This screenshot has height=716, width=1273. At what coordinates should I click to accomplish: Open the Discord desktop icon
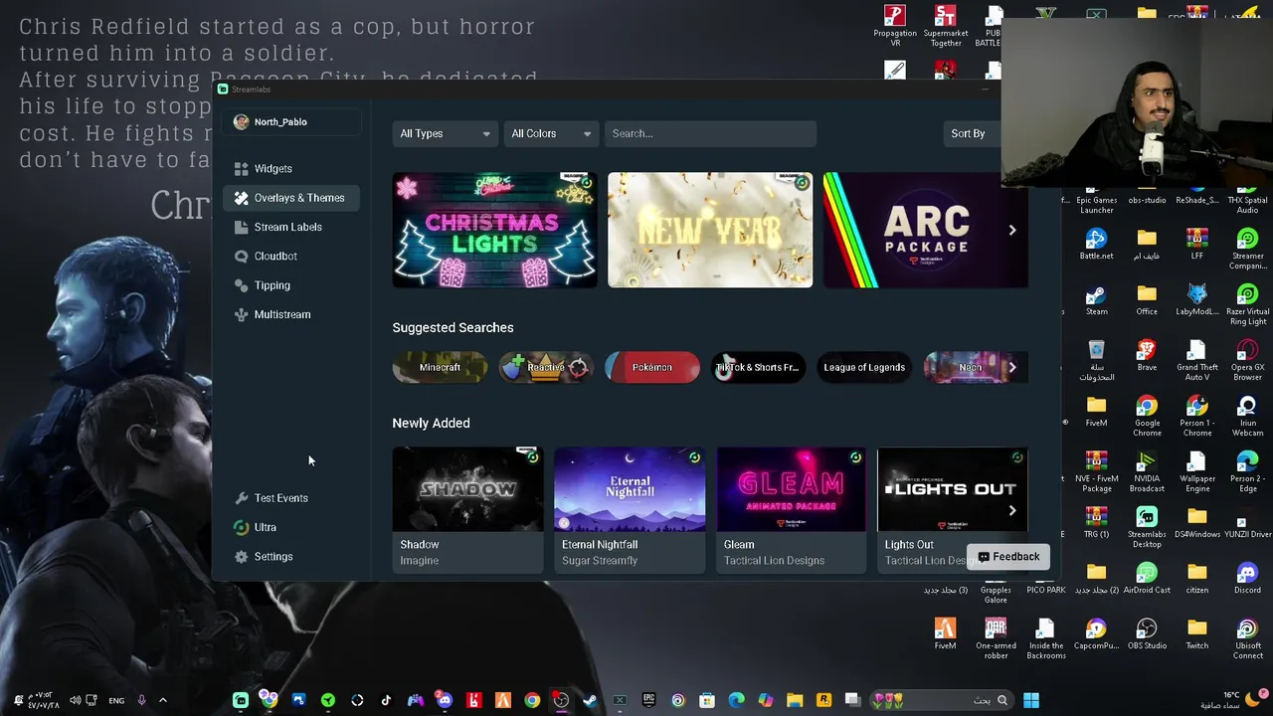[x=1247, y=579]
